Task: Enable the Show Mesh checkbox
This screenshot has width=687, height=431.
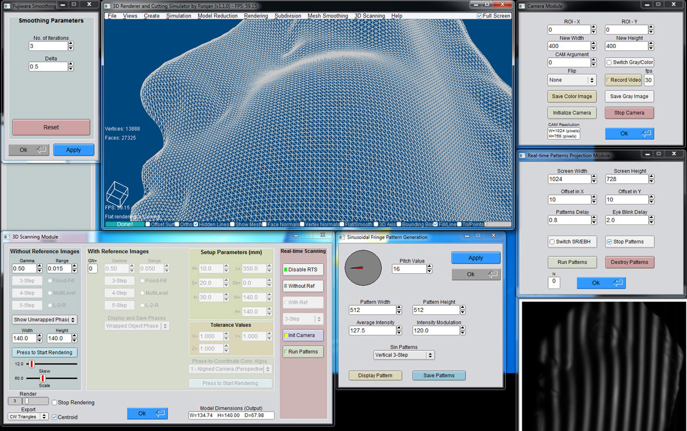Action: (x=233, y=225)
